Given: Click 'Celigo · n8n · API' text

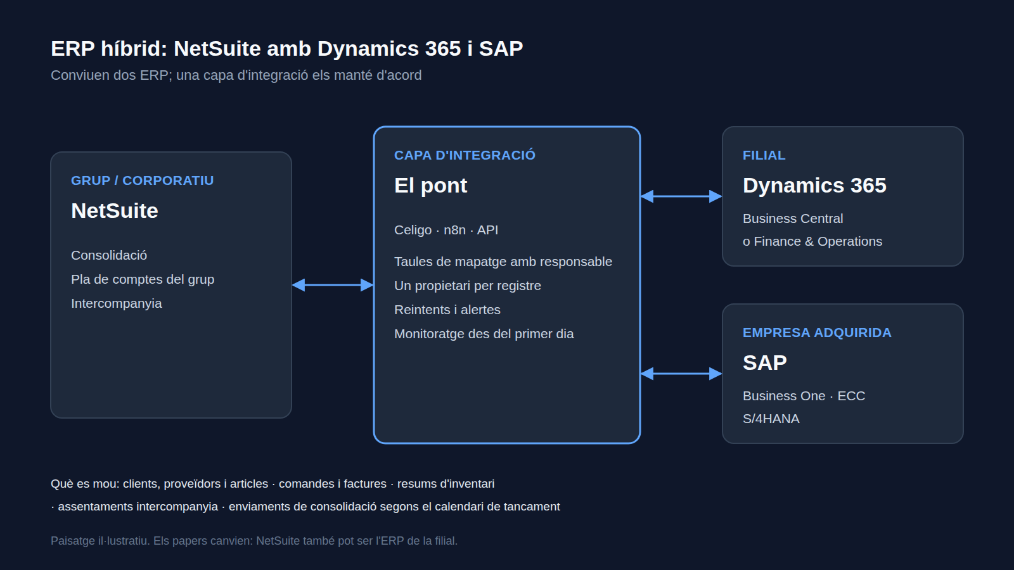Looking at the screenshot, I should [x=446, y=230].
